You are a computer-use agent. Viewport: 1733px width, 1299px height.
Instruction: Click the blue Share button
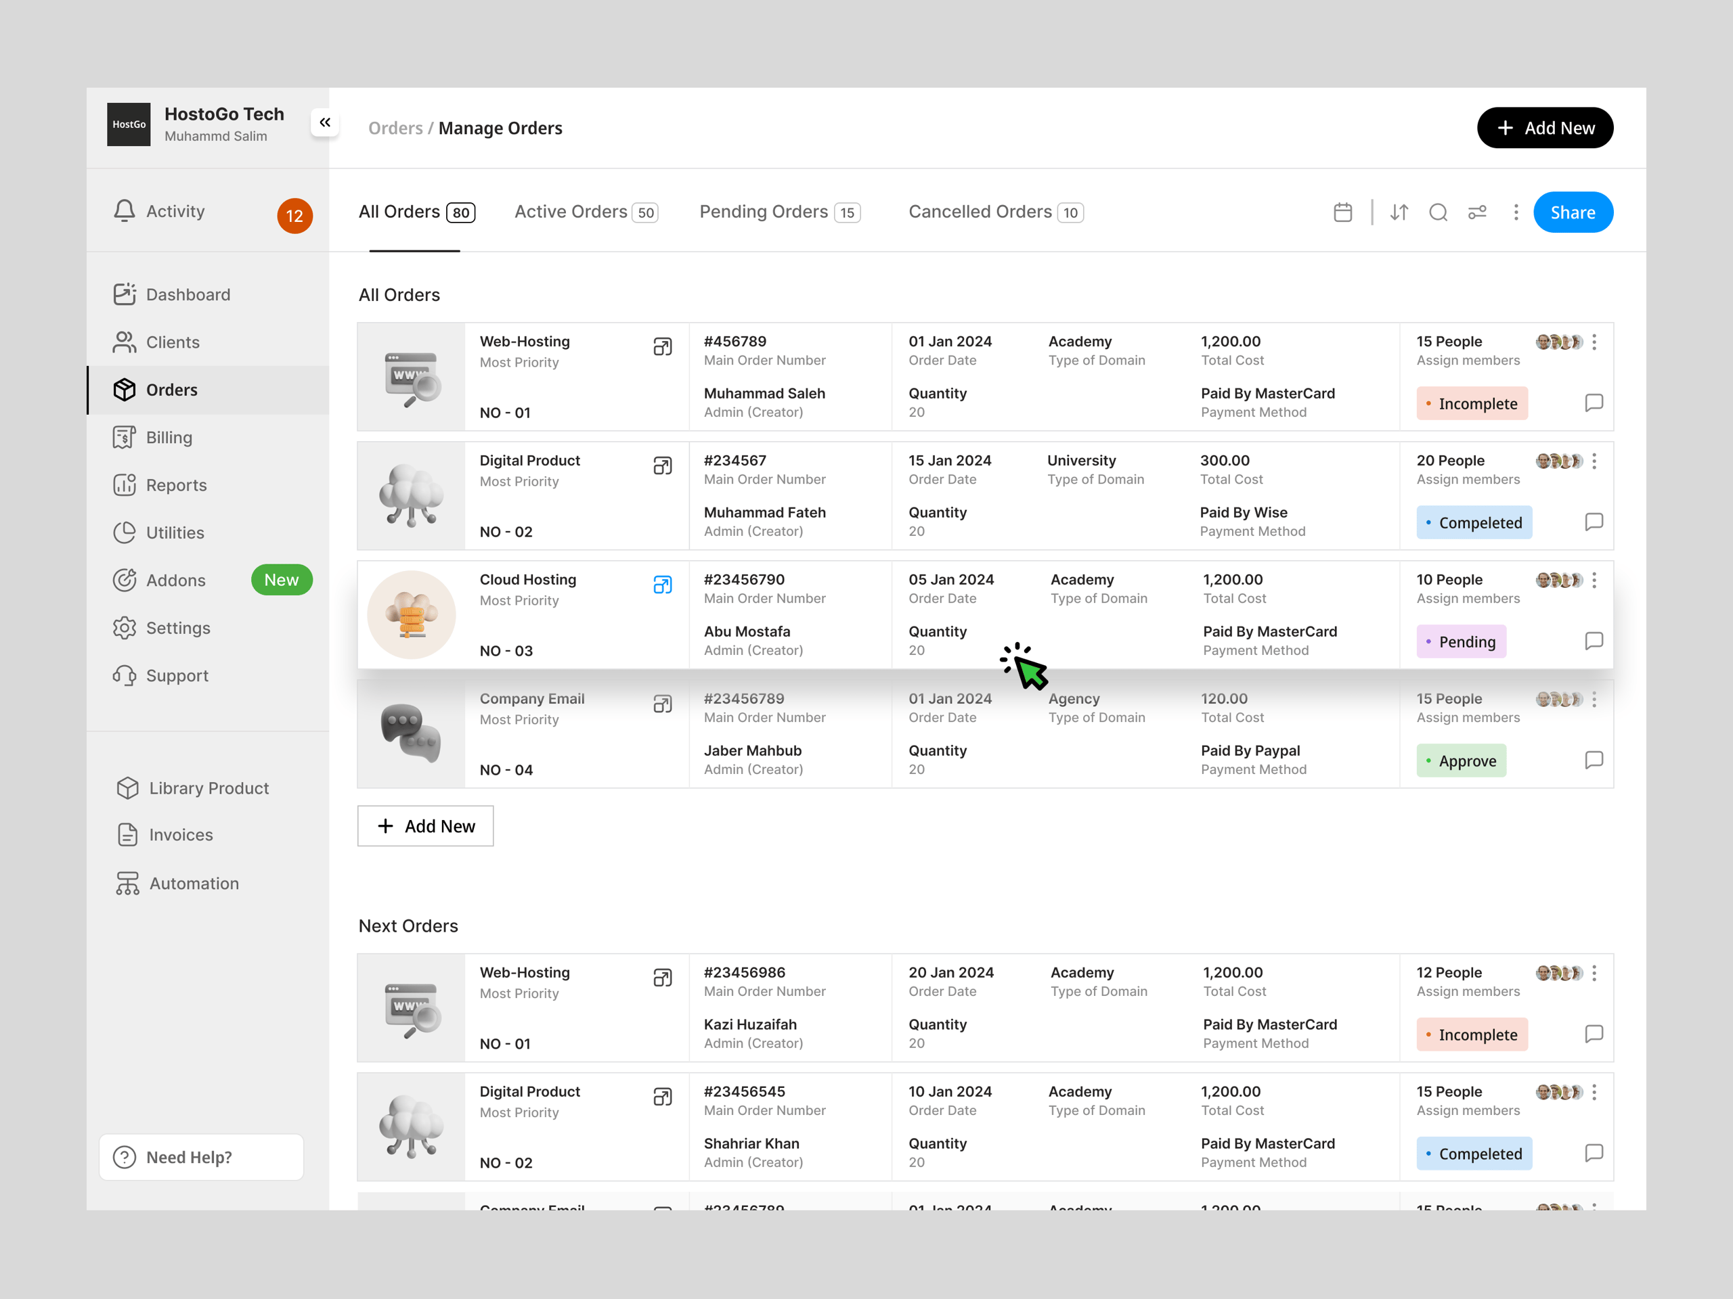tap(1573, 212)
